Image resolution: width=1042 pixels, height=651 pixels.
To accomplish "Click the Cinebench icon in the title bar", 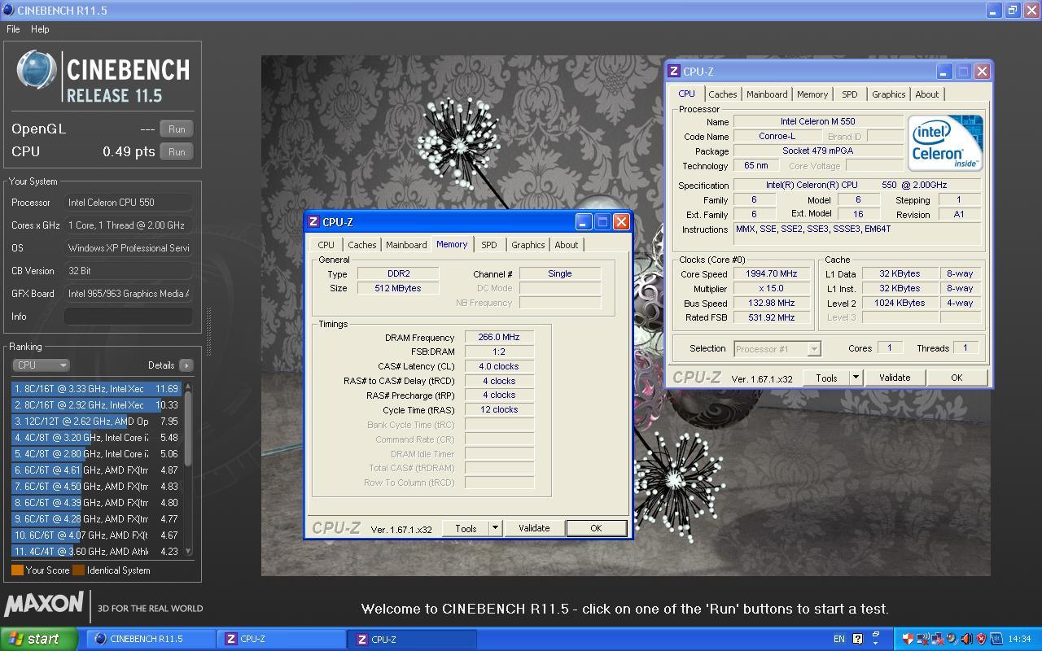I will click(x=8, y=11).
